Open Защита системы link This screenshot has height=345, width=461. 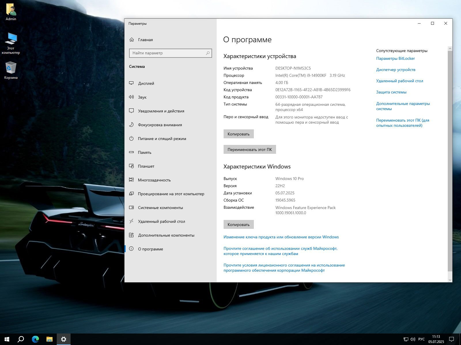click(x=391, y=92)
